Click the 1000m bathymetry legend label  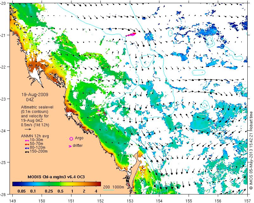[118, 187]
